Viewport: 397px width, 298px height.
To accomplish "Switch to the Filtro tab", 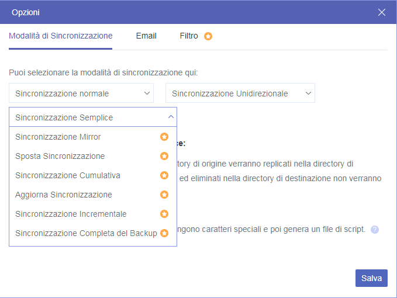I will [189, 36].
